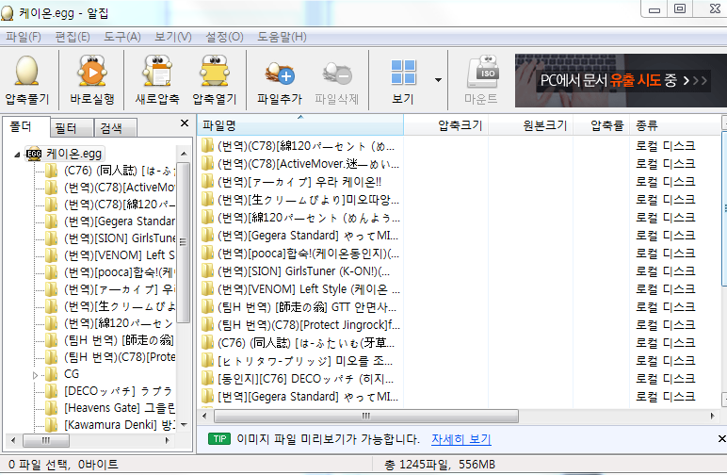Click the 압축풀기 (extract) egg icon

coord(27,73)
